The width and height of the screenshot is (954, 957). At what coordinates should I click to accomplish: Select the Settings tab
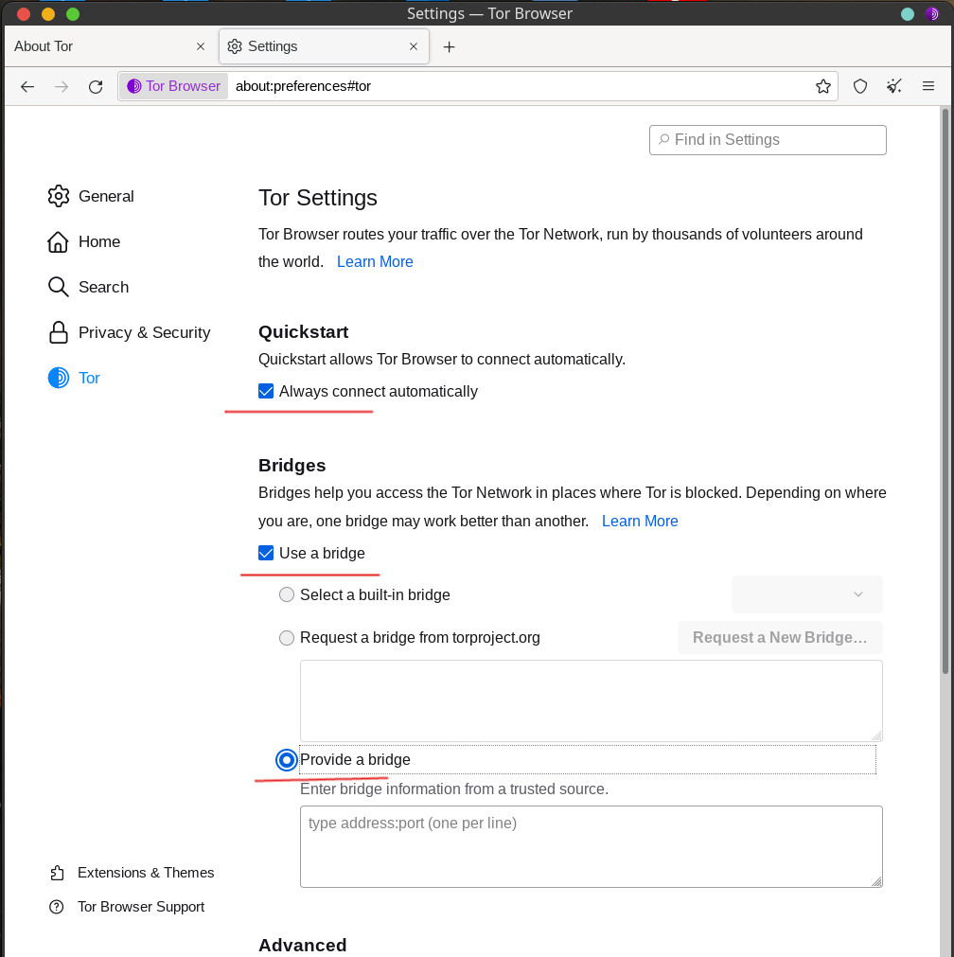pyautogui.click(x=324, y=46)
